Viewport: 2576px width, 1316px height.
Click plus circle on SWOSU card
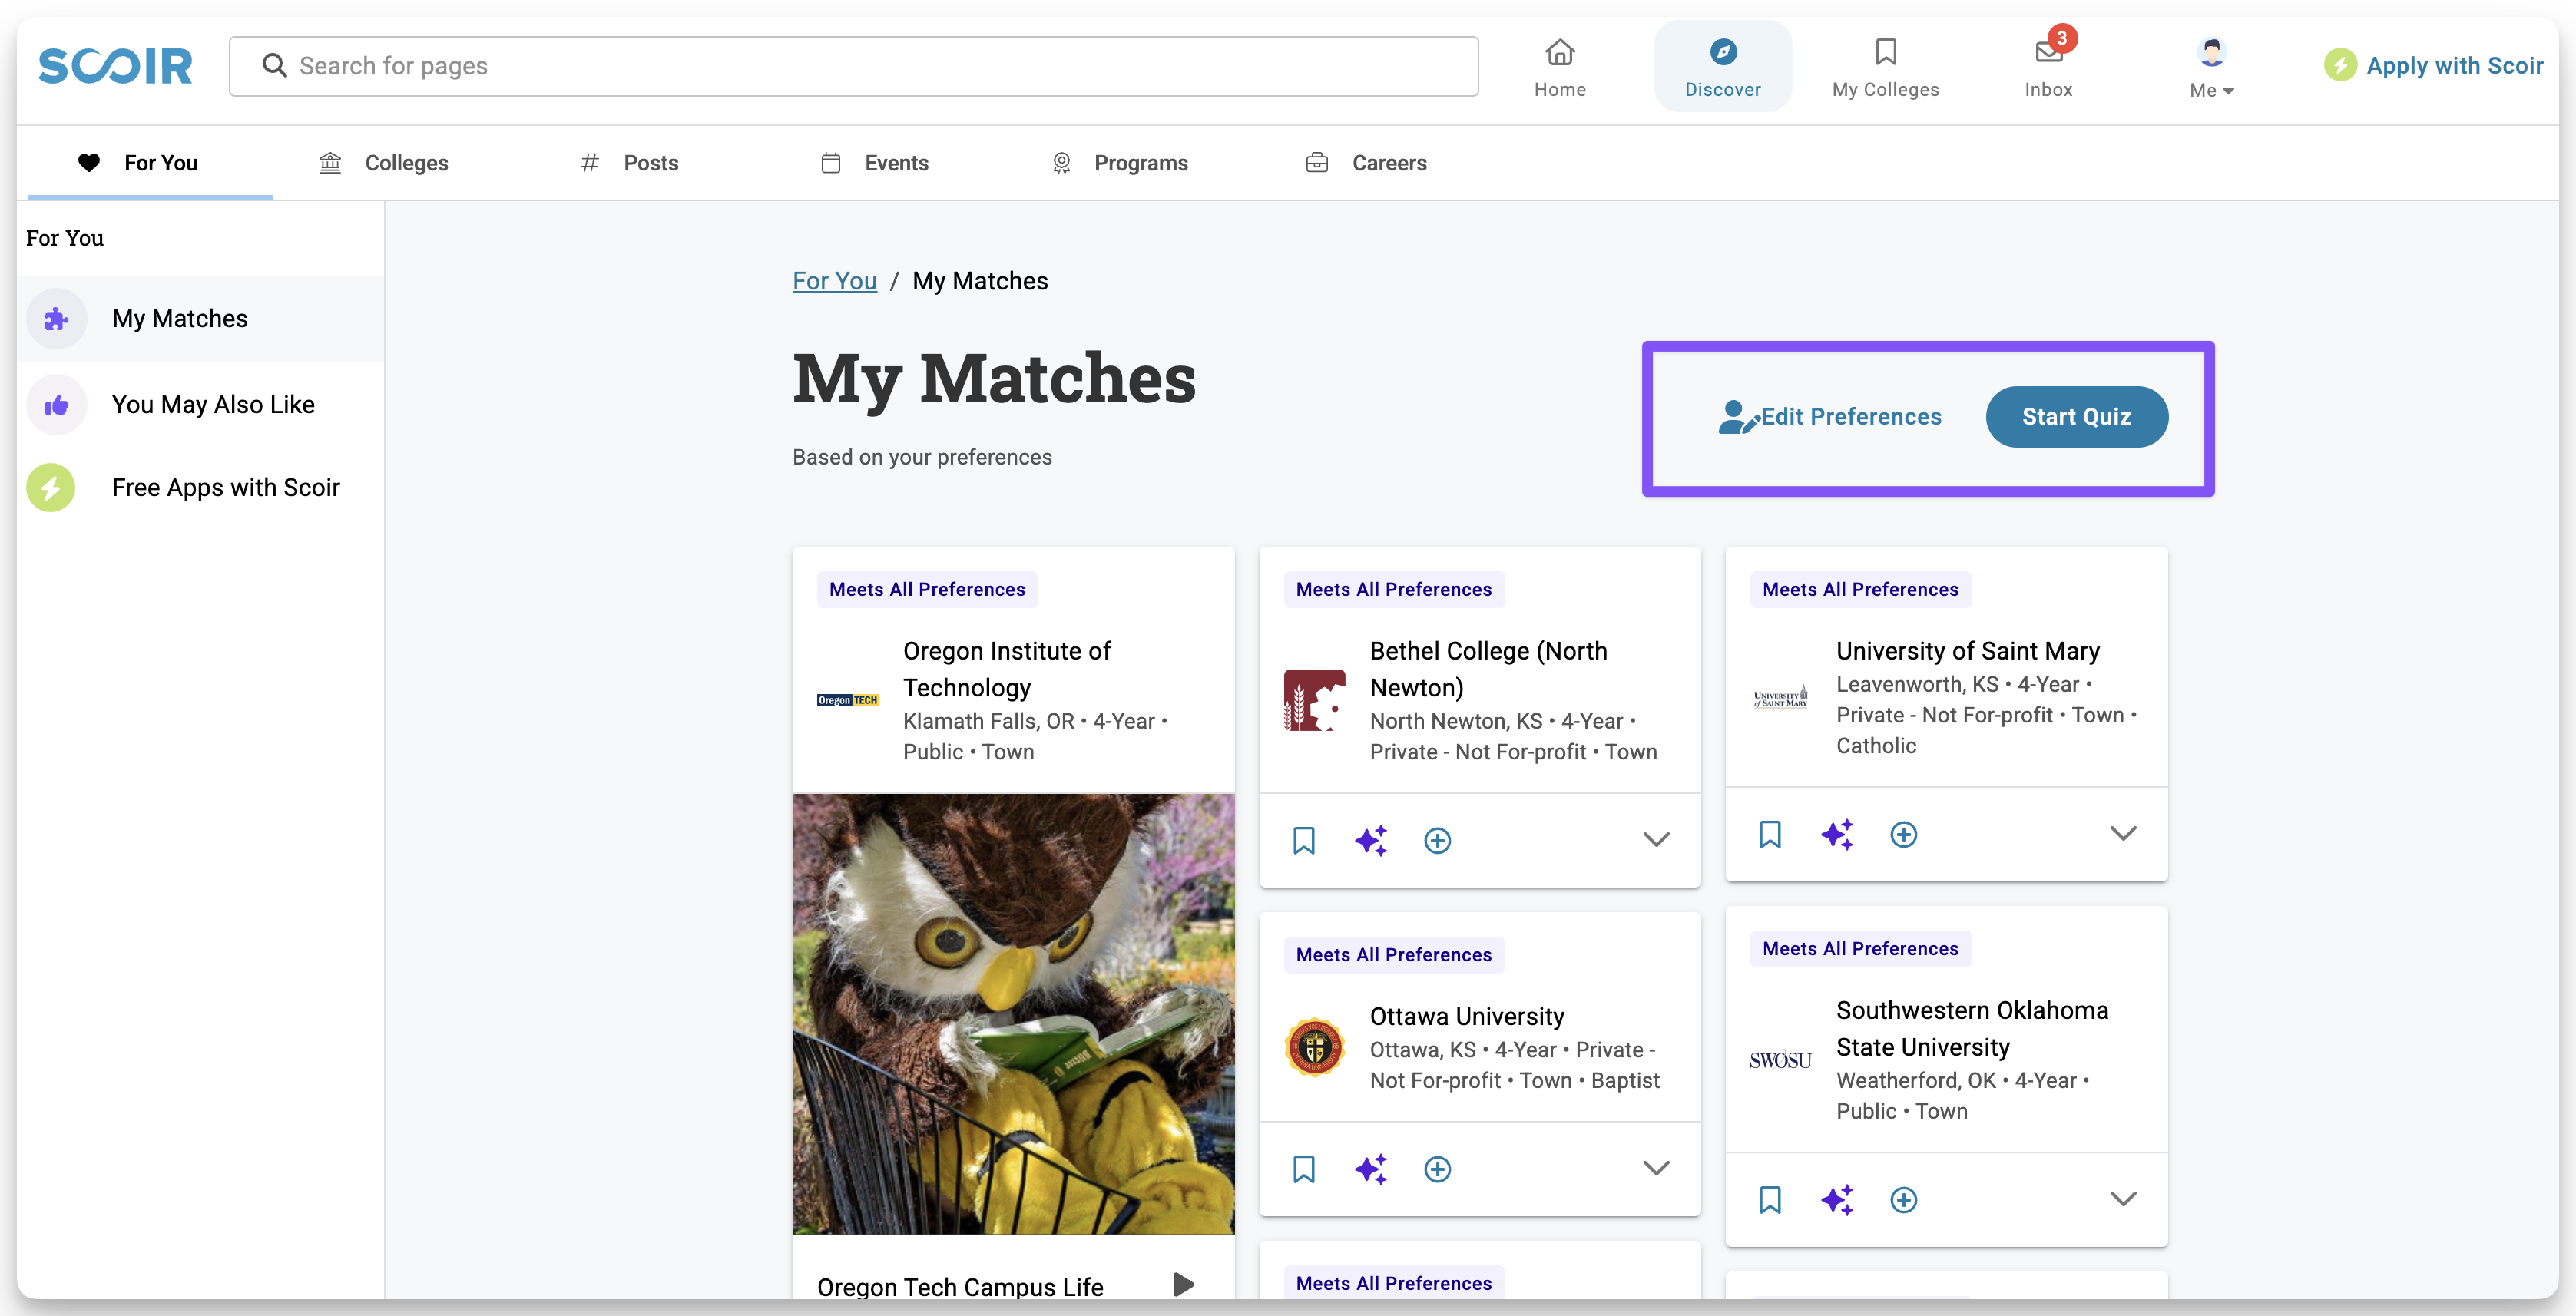(x=1903, y=1200)
